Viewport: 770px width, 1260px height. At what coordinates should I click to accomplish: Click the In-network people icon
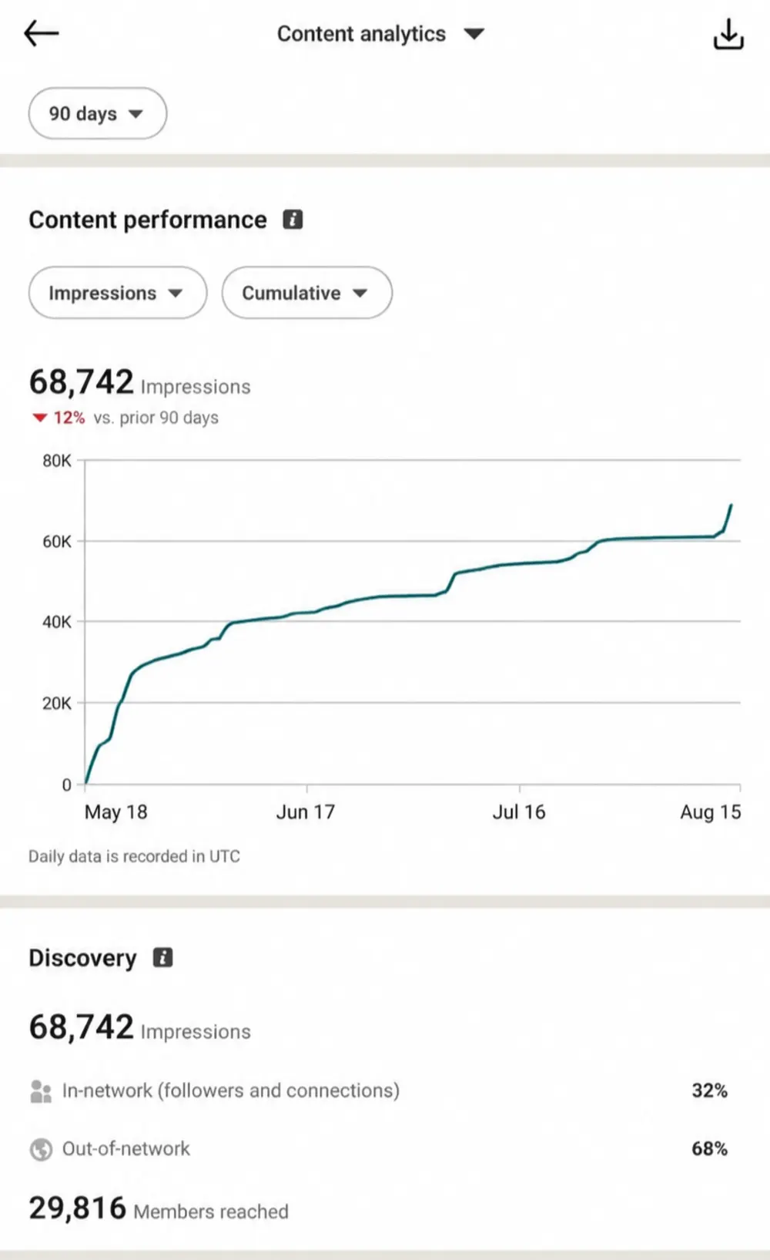coord(41,1091)
